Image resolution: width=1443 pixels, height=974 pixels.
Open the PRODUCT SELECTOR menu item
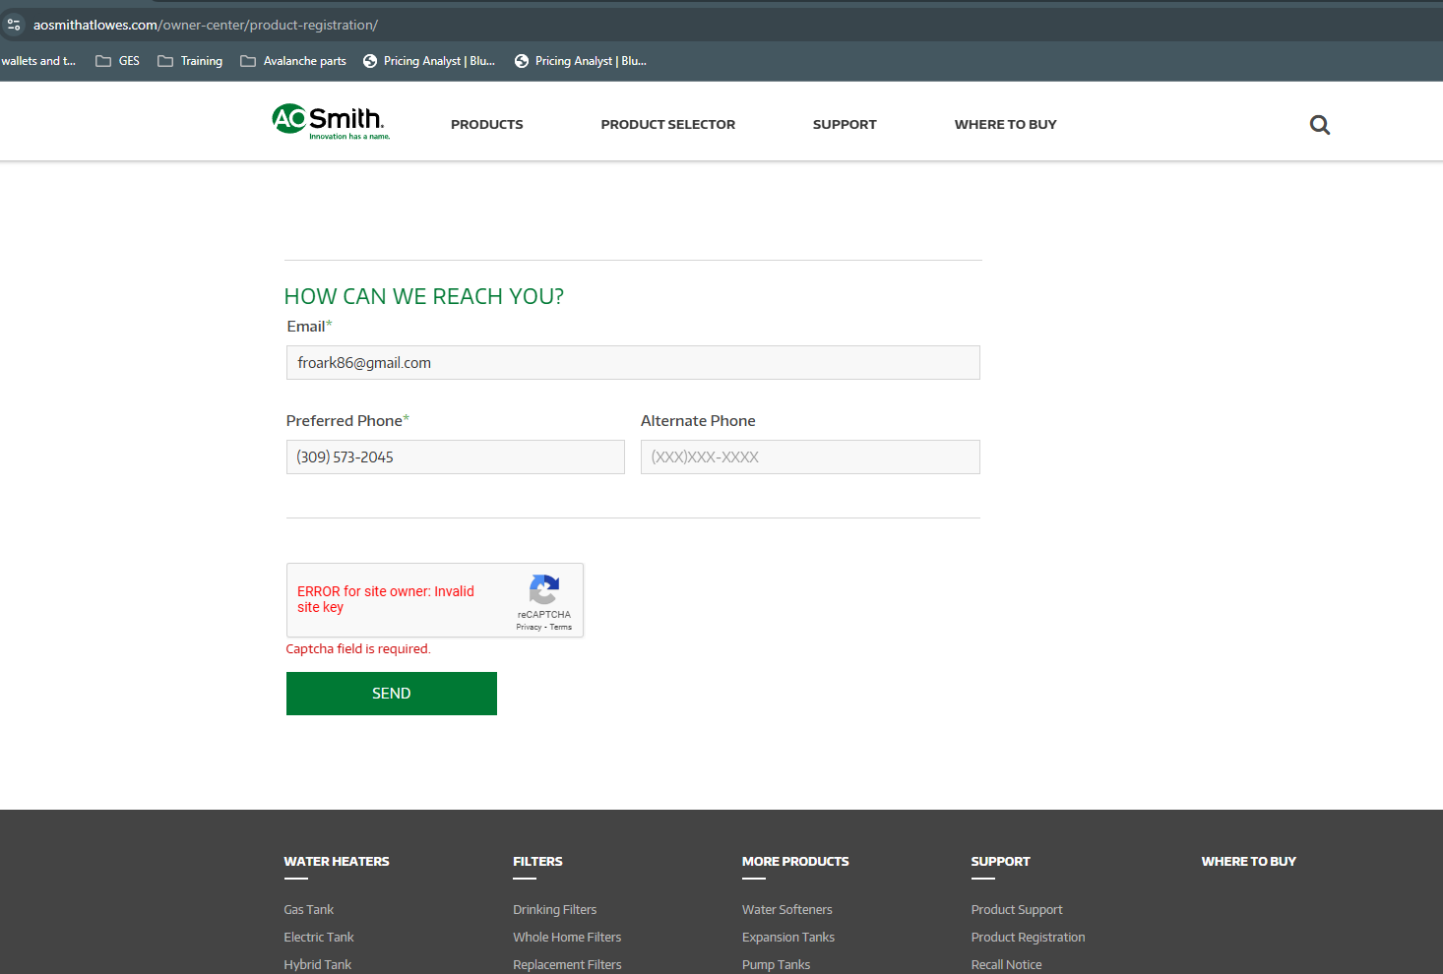(x=667, y=125)
